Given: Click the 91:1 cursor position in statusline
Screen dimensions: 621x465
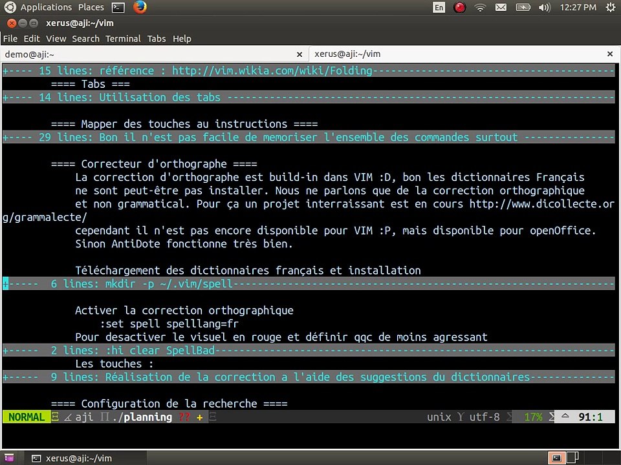Looking at the screenshot, I should [x=590, y=417].
